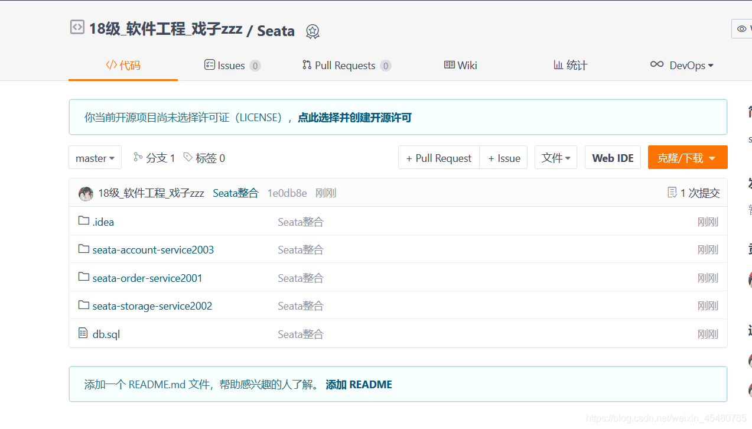Click the committer name in commit row
Screen dimensions: 752x429
click(x=151, y=193)
